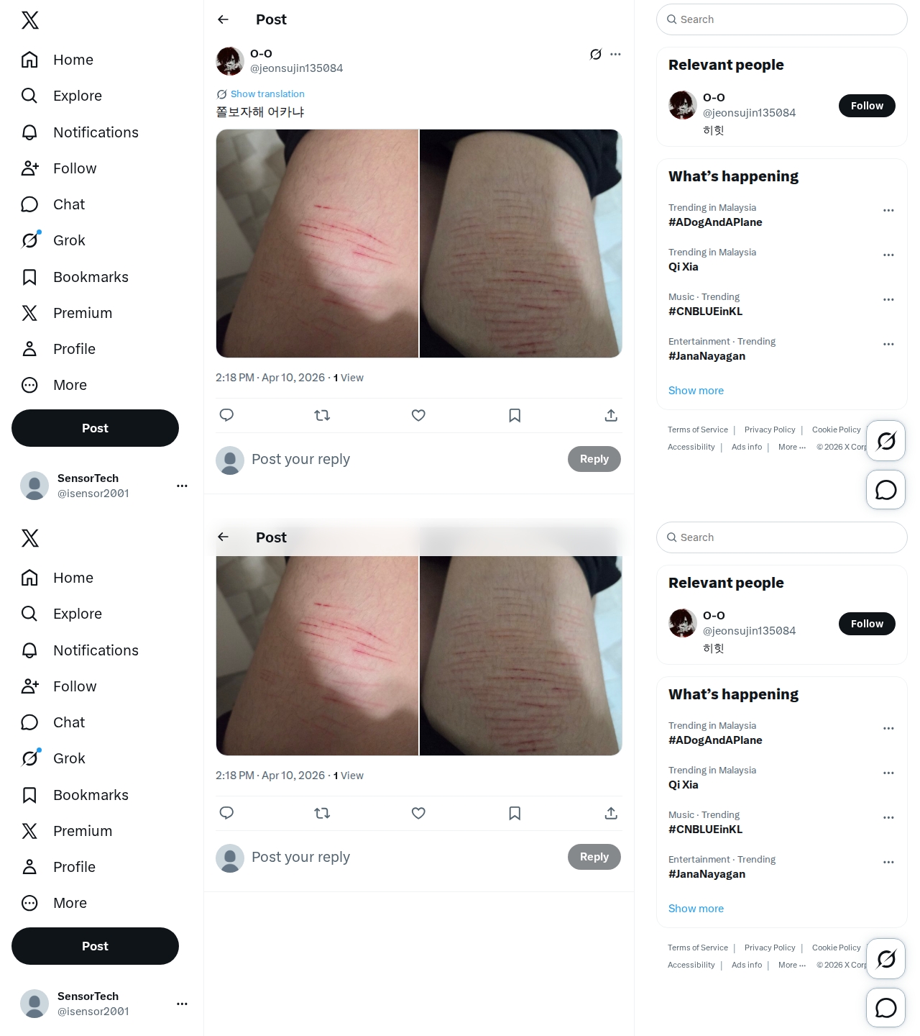Follow o-o in the topmost Relevant people card
This screenshot has height=1036, width=920.
coord(867,106)
